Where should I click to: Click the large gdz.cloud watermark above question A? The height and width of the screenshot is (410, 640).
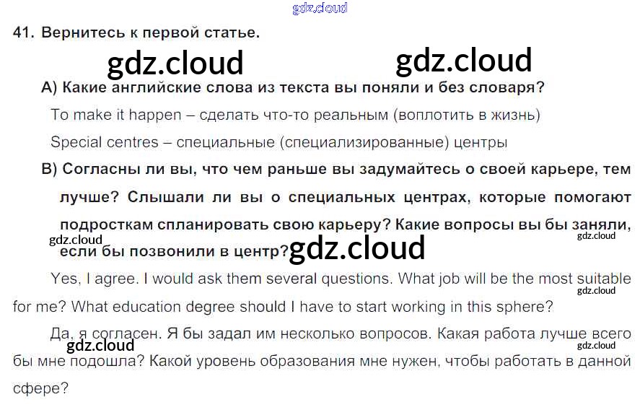pos(175,64)
